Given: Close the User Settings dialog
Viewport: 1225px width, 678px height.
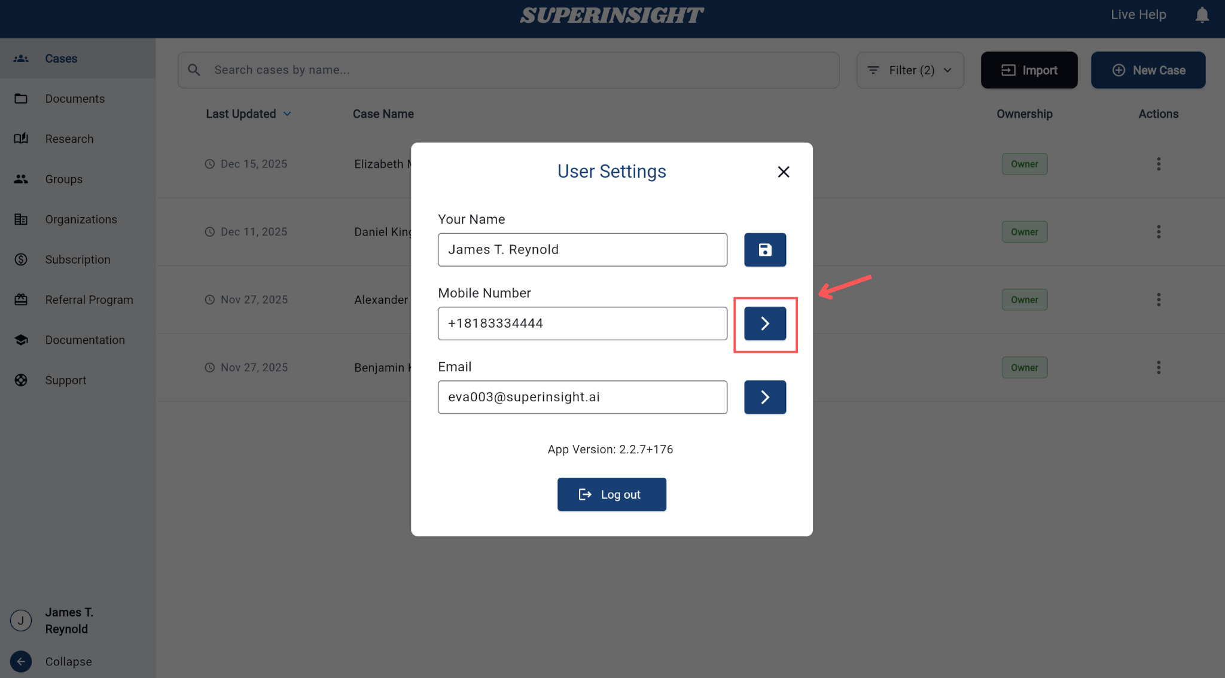Looking at the screenshot, I should point(783,172).
